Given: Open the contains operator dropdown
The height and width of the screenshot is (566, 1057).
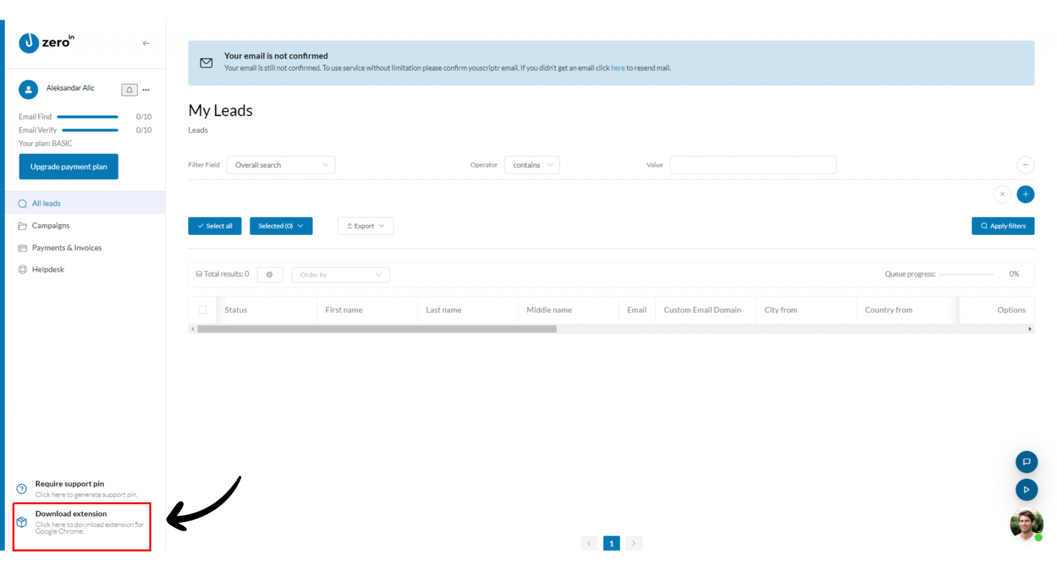Looking at the screenshot, I should coord(532,165).
